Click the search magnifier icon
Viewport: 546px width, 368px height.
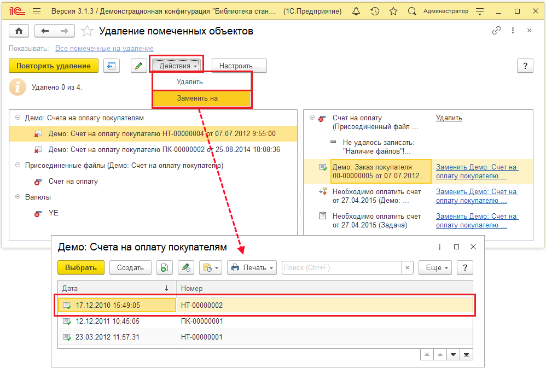click(x=412, y=11)
